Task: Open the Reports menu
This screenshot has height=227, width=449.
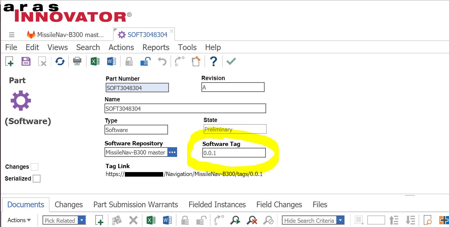Action: 156,47
